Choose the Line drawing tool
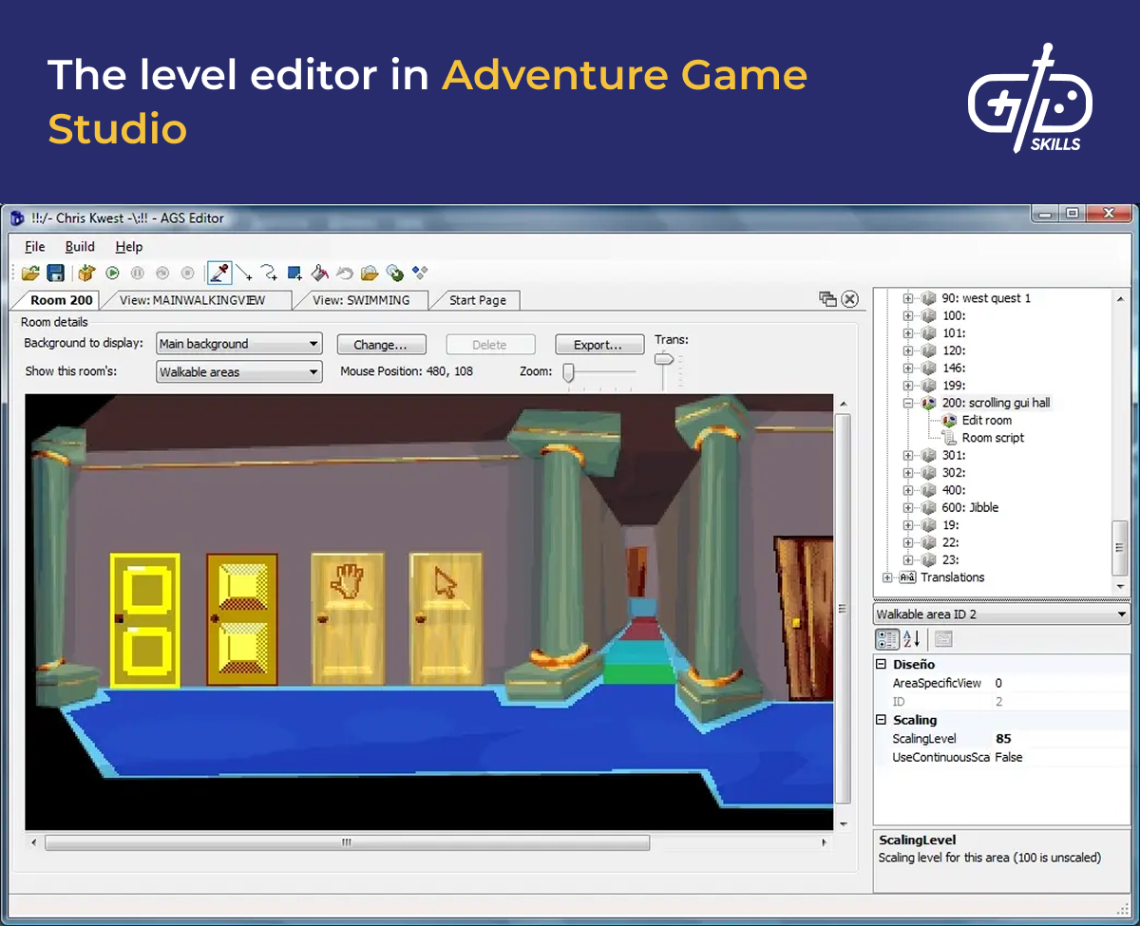This screenshot has width=1140, height=926. click(x=243, y=273)
